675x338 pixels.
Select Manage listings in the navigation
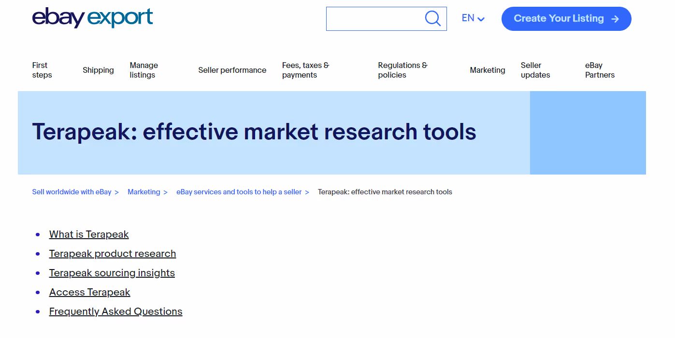point(143,70)
